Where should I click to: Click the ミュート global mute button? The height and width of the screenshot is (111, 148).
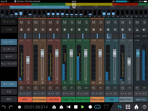(x=9, y=22)
